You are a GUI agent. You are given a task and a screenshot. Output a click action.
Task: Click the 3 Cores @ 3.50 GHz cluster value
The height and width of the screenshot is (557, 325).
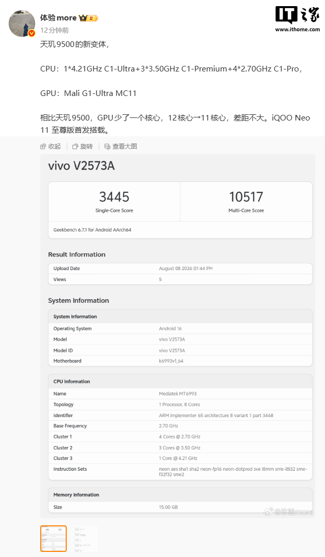[x=180, y=448]
